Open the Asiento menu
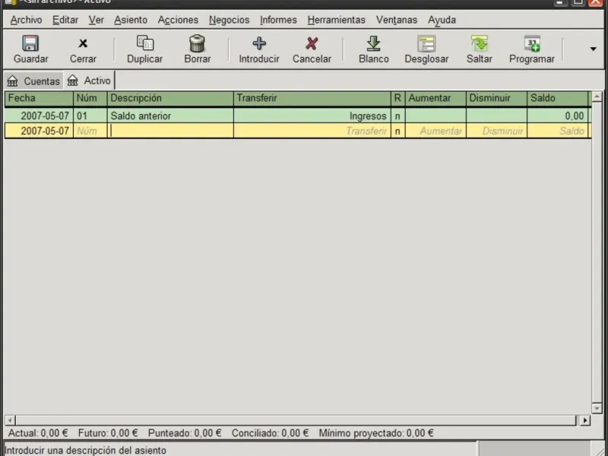608x456 pixels. tap(130, 20)
